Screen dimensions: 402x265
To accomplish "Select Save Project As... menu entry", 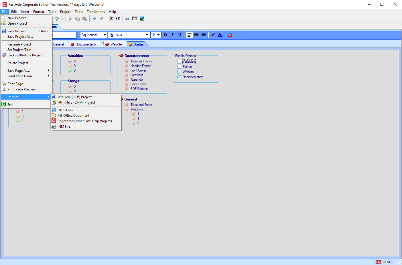I will (x=26, y=37).
